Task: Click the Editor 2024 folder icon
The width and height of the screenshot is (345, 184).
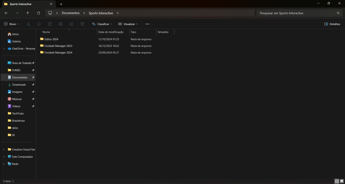Action: point(42,39)
